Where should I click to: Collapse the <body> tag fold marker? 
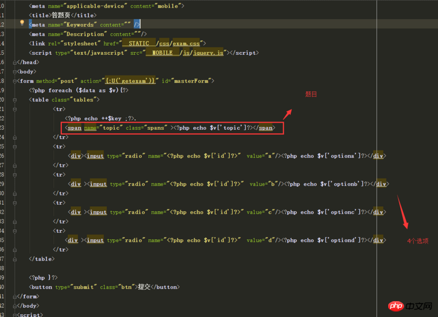click(15, 72)
